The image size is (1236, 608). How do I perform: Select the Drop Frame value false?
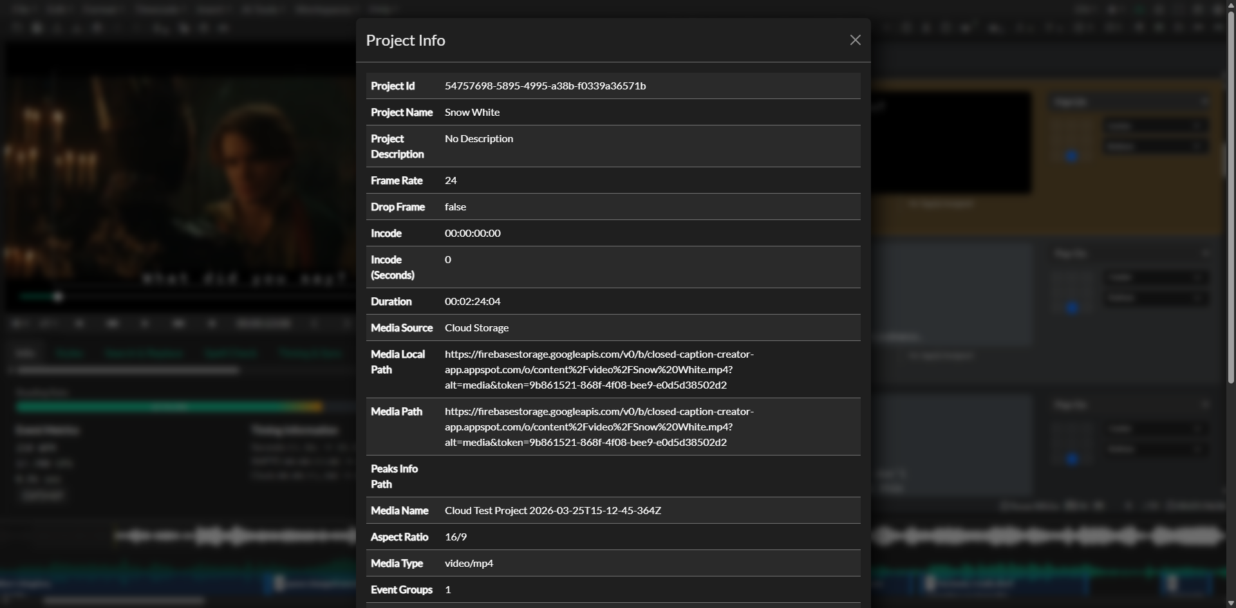point(455,207)
